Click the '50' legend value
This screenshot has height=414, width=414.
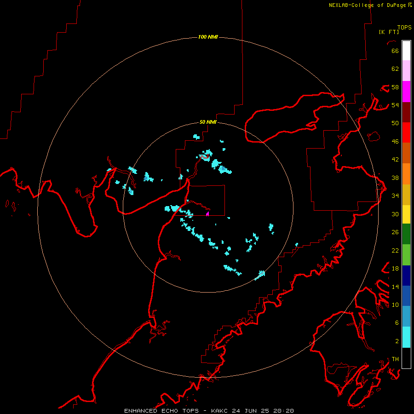tap(395, 123)
